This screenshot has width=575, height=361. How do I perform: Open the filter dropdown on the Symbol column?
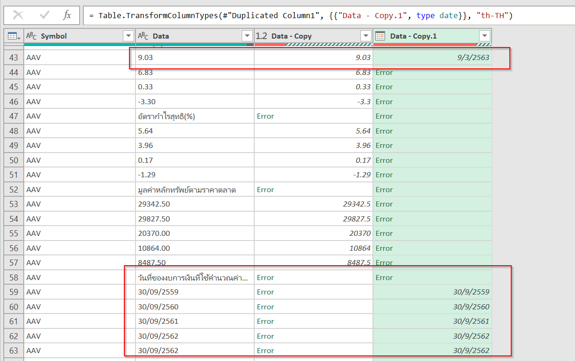[x=128, y=36]
